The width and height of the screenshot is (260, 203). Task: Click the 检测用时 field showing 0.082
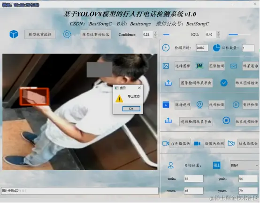[x=202, y=48]
